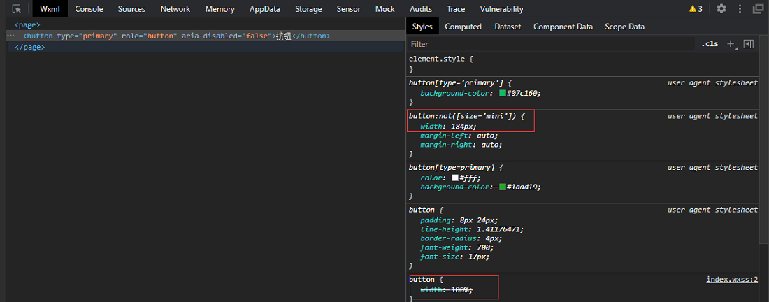Viewport: 769px width, 302px height.
Task: Click the margin-left: auto declaration
Action: (459, 136)
